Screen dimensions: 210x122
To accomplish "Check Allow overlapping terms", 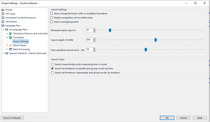I will pyautogui.click(x=52, y=22).
